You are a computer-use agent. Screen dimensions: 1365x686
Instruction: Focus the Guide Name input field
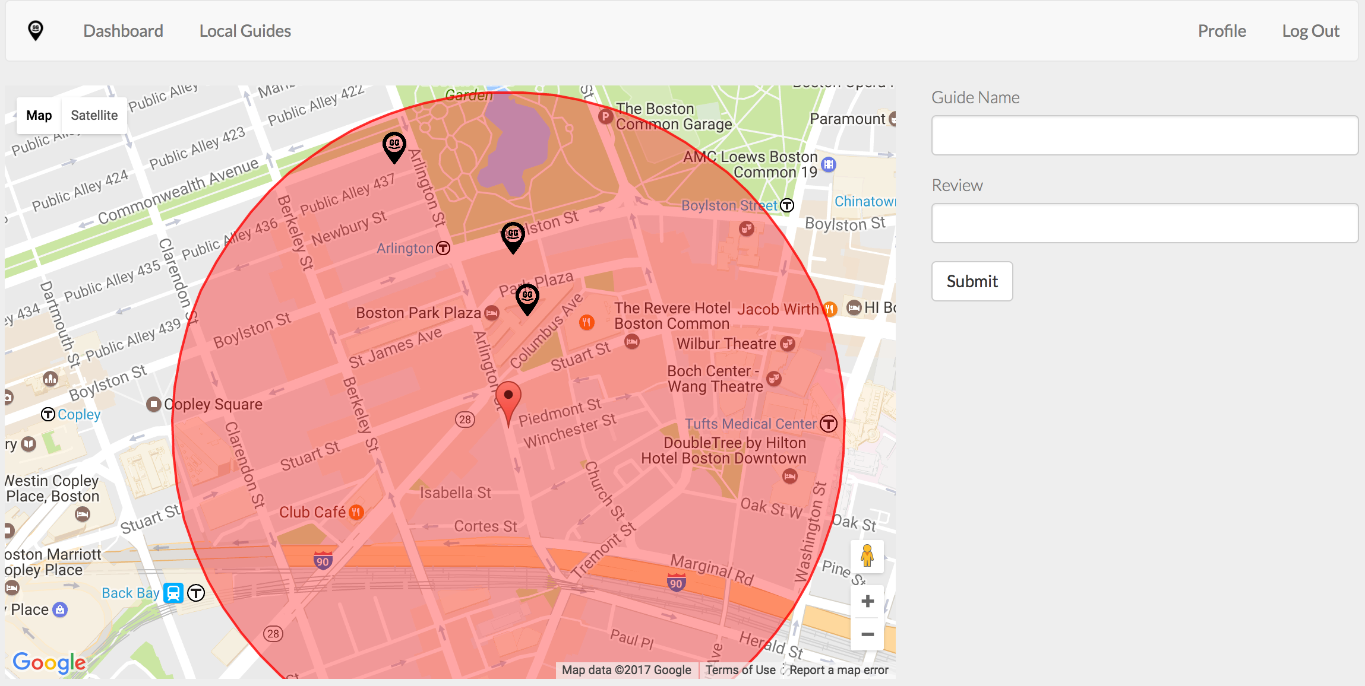click(x=1144, y=135)
